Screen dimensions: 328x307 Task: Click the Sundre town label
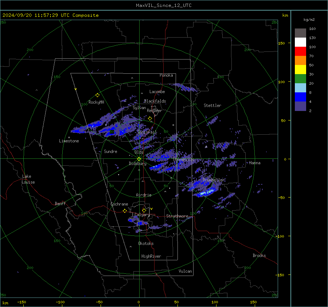[x=110, y=151]
